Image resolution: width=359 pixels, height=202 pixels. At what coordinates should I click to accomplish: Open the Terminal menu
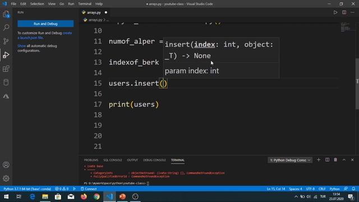(x=85, y=4)
